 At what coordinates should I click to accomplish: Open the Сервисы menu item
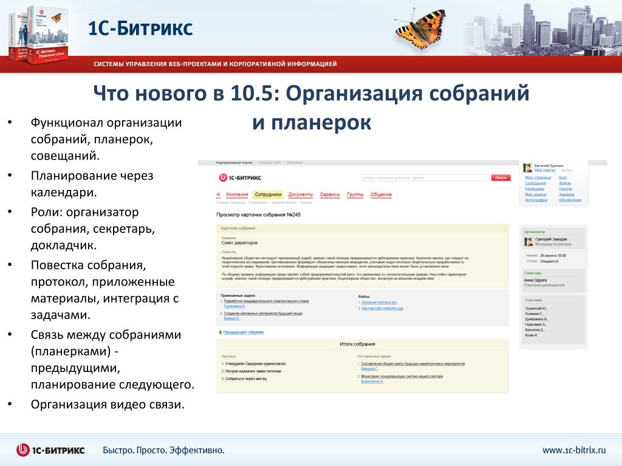pyautogui.click(x=330, y=195)
